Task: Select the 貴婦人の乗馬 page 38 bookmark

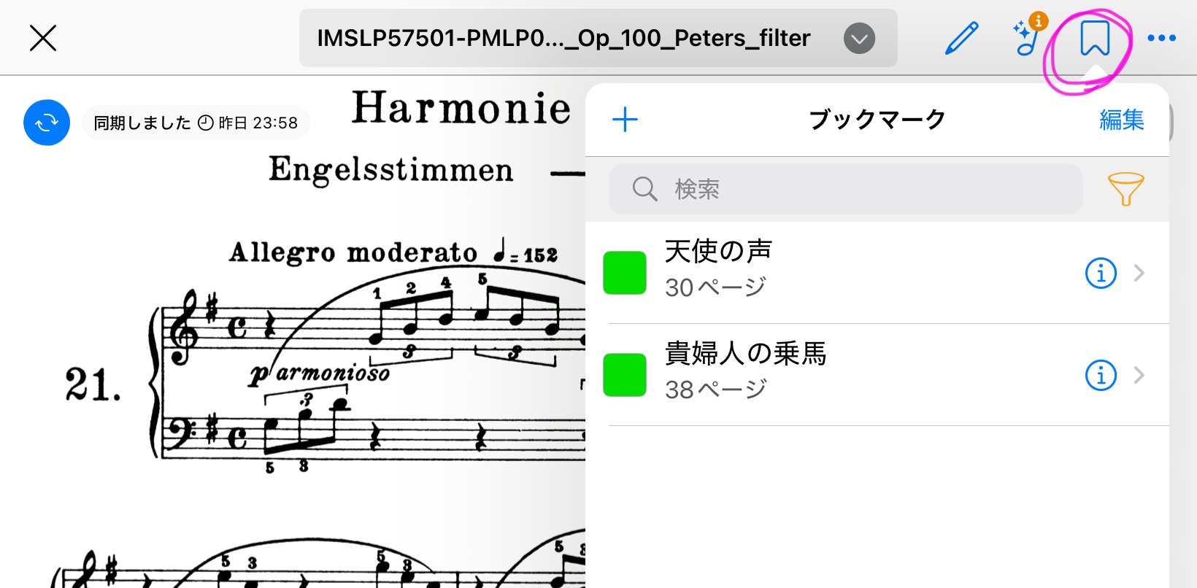Action: (877, 375)
